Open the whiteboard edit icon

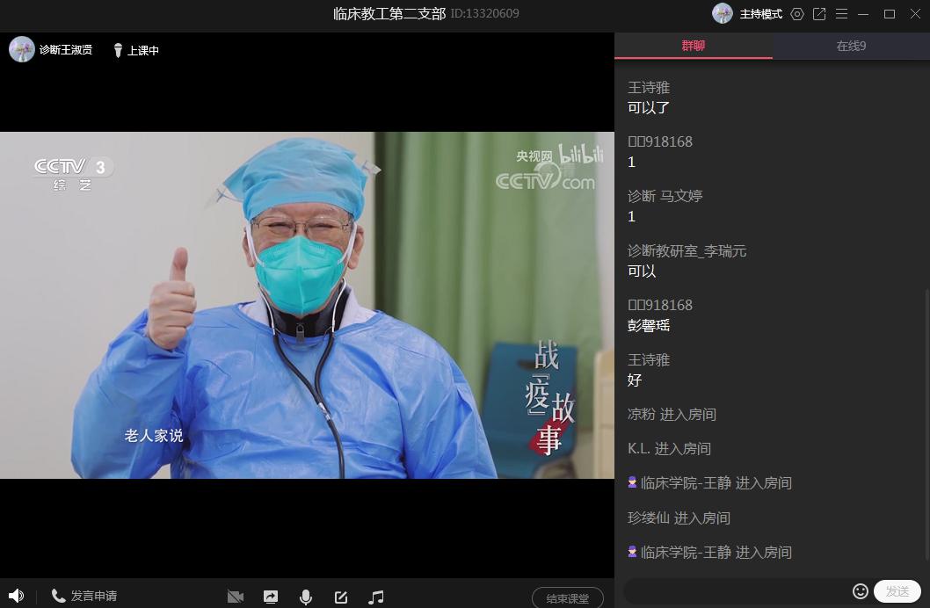coord(341,597)
